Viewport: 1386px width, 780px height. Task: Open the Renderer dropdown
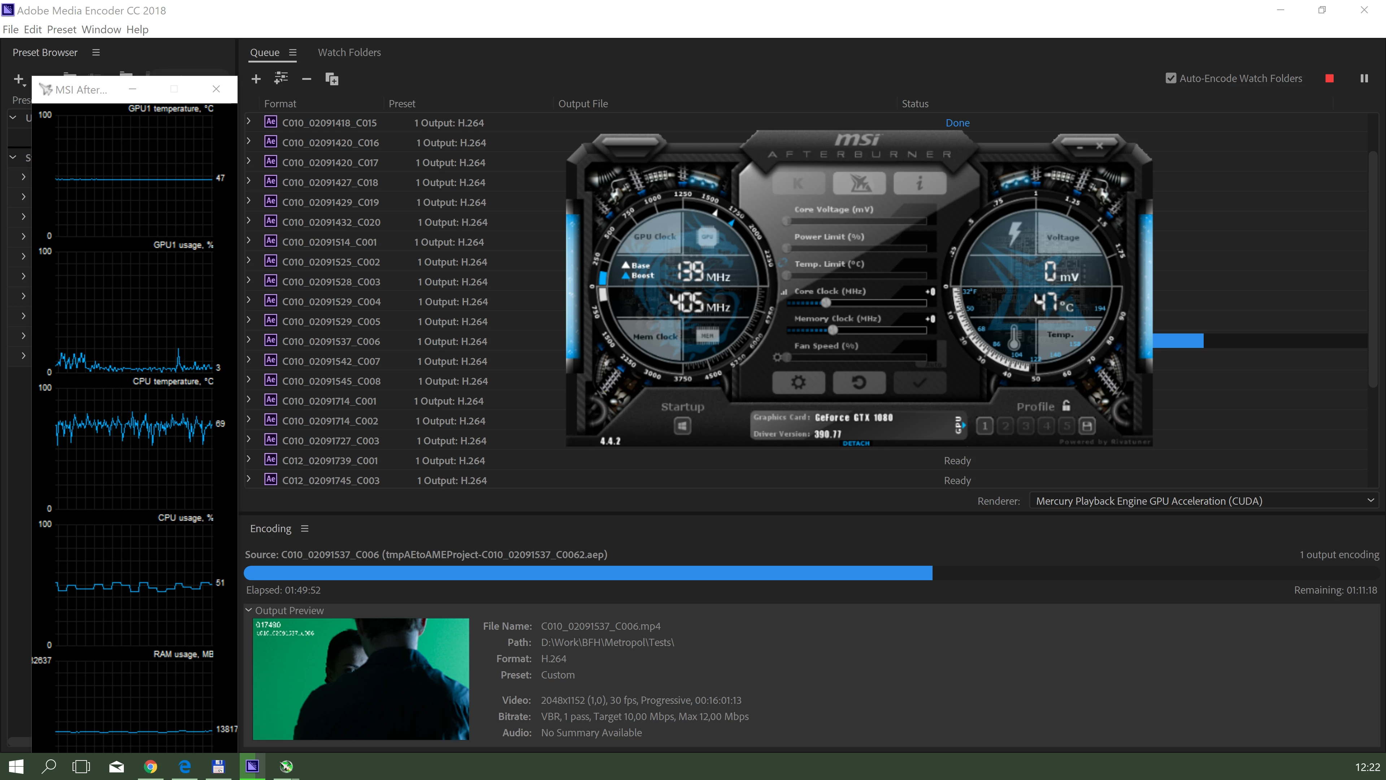coord(1203,501)
